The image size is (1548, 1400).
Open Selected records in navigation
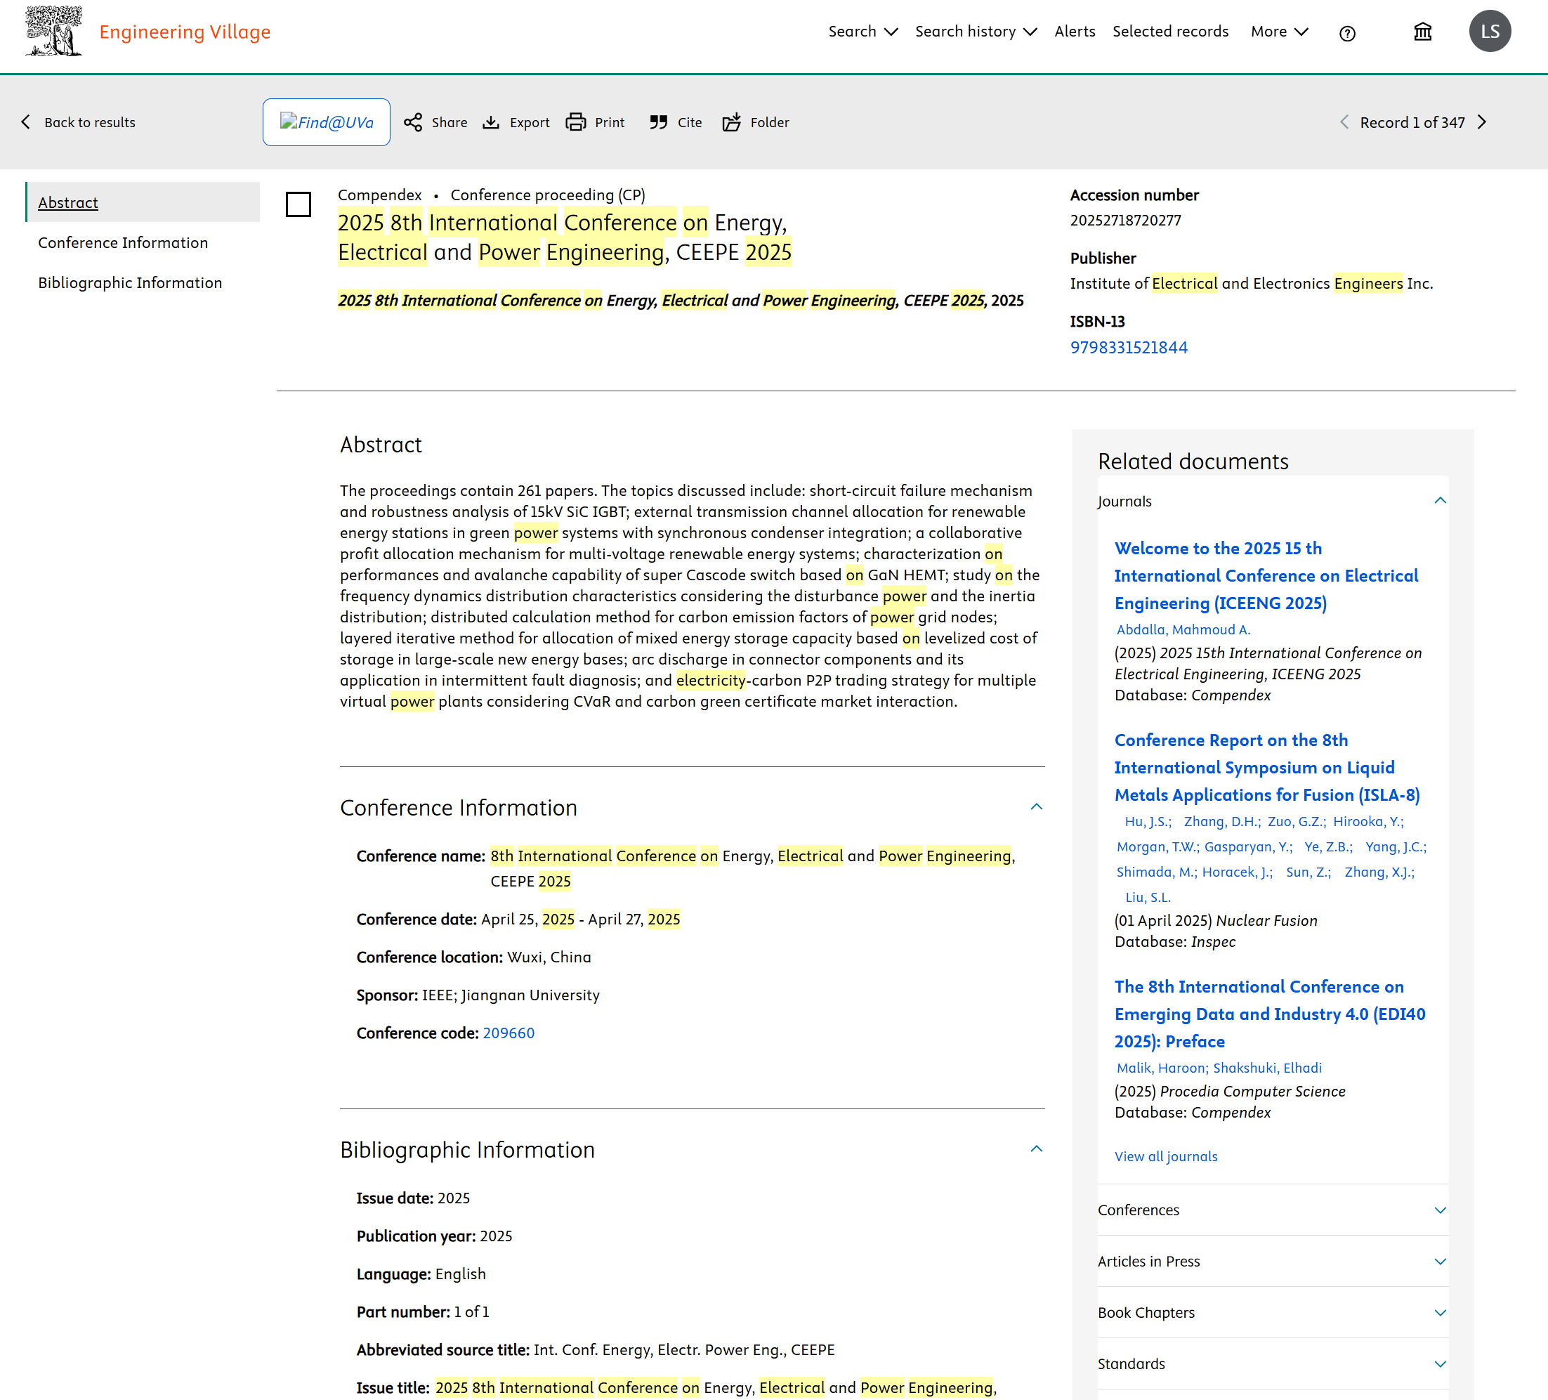[x=1170, y=32]
